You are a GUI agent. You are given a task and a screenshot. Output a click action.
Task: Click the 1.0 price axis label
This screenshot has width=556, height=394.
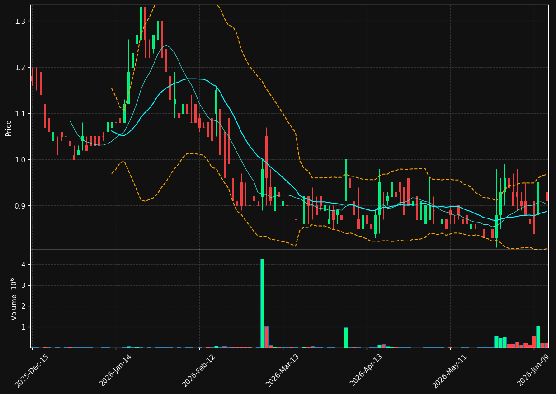(x=21, y=160)
